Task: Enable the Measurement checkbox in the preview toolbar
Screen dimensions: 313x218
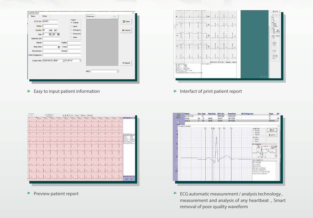Action: [x=46, y=116]
